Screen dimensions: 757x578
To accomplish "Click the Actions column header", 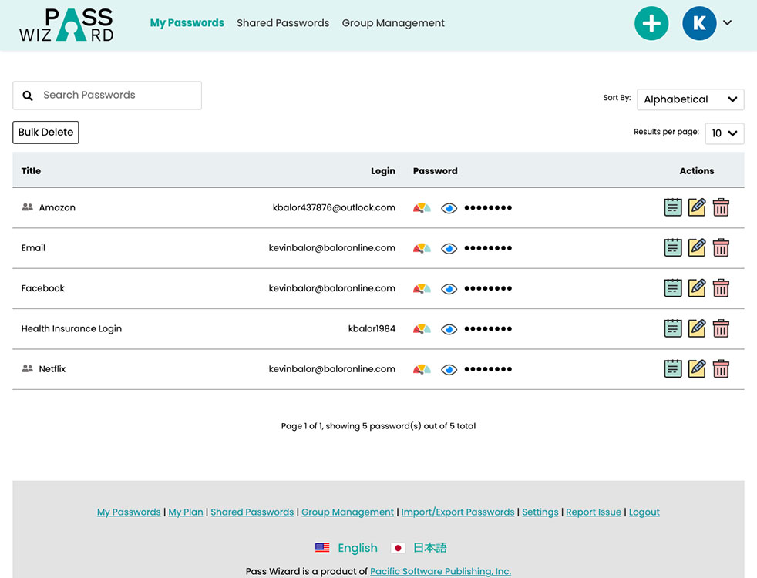I will 697,171.
